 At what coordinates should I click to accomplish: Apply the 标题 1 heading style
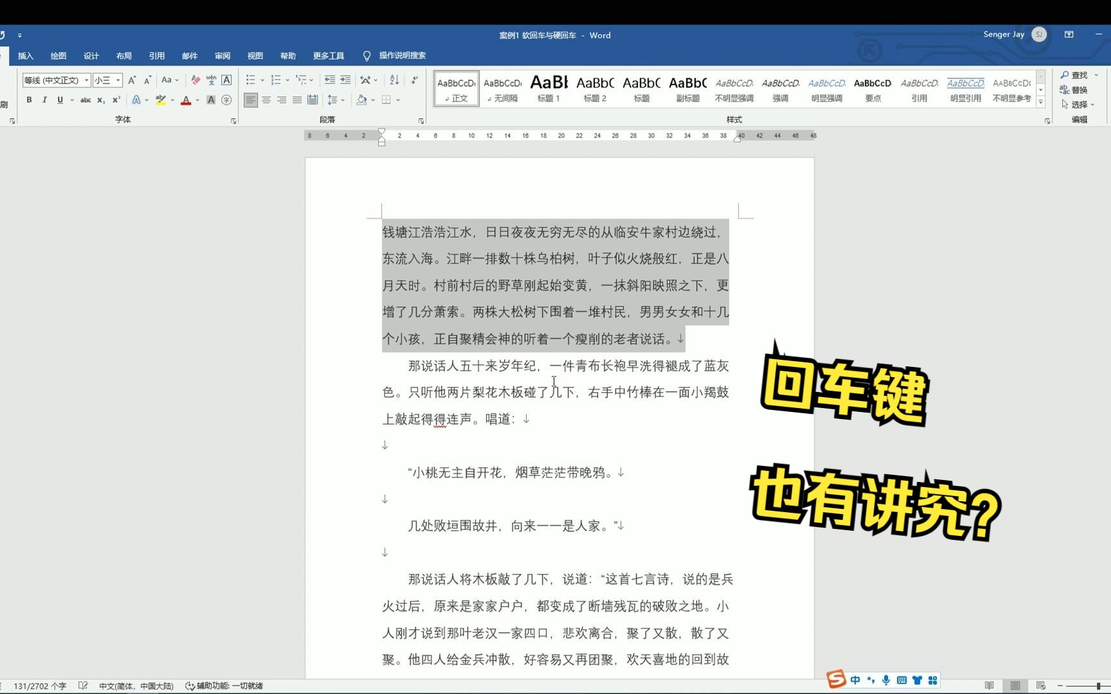549,89
